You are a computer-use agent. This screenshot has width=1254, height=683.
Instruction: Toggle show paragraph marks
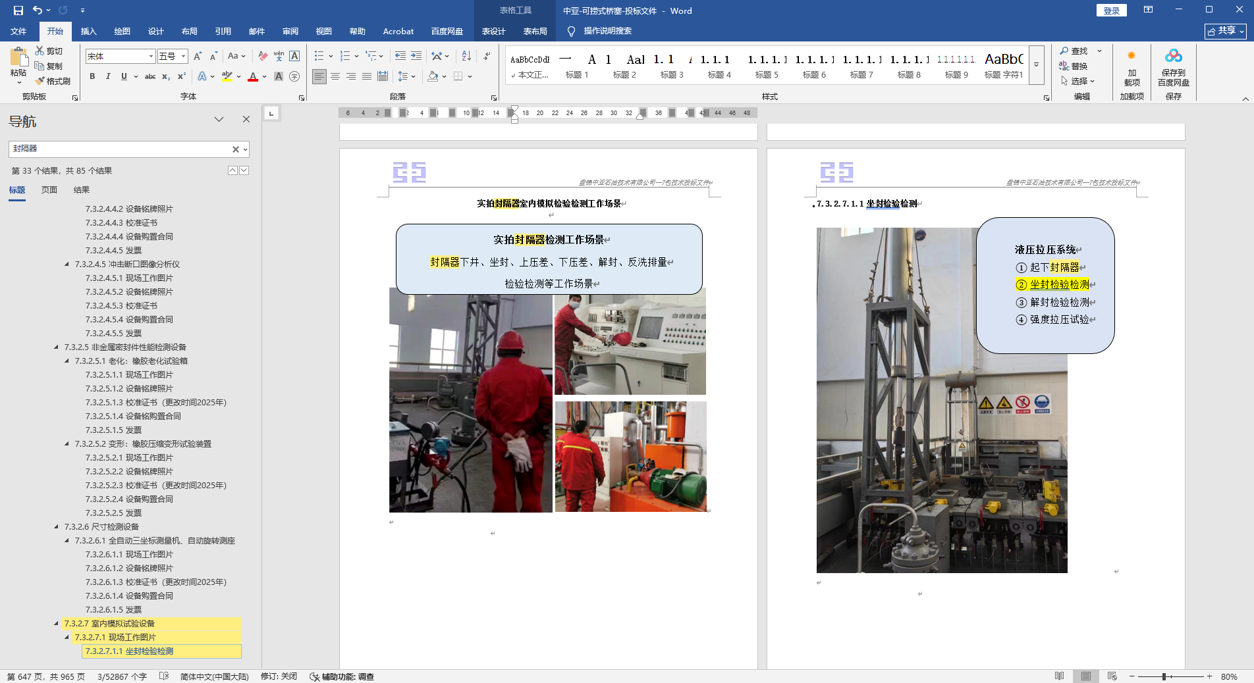tap(487, 56)
